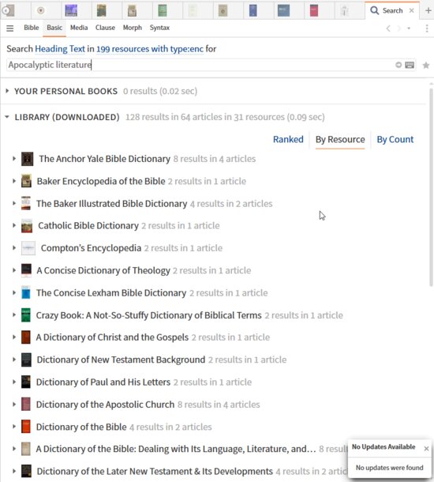Click the plus icon to add new tab
434x482 pixels.
428,10
